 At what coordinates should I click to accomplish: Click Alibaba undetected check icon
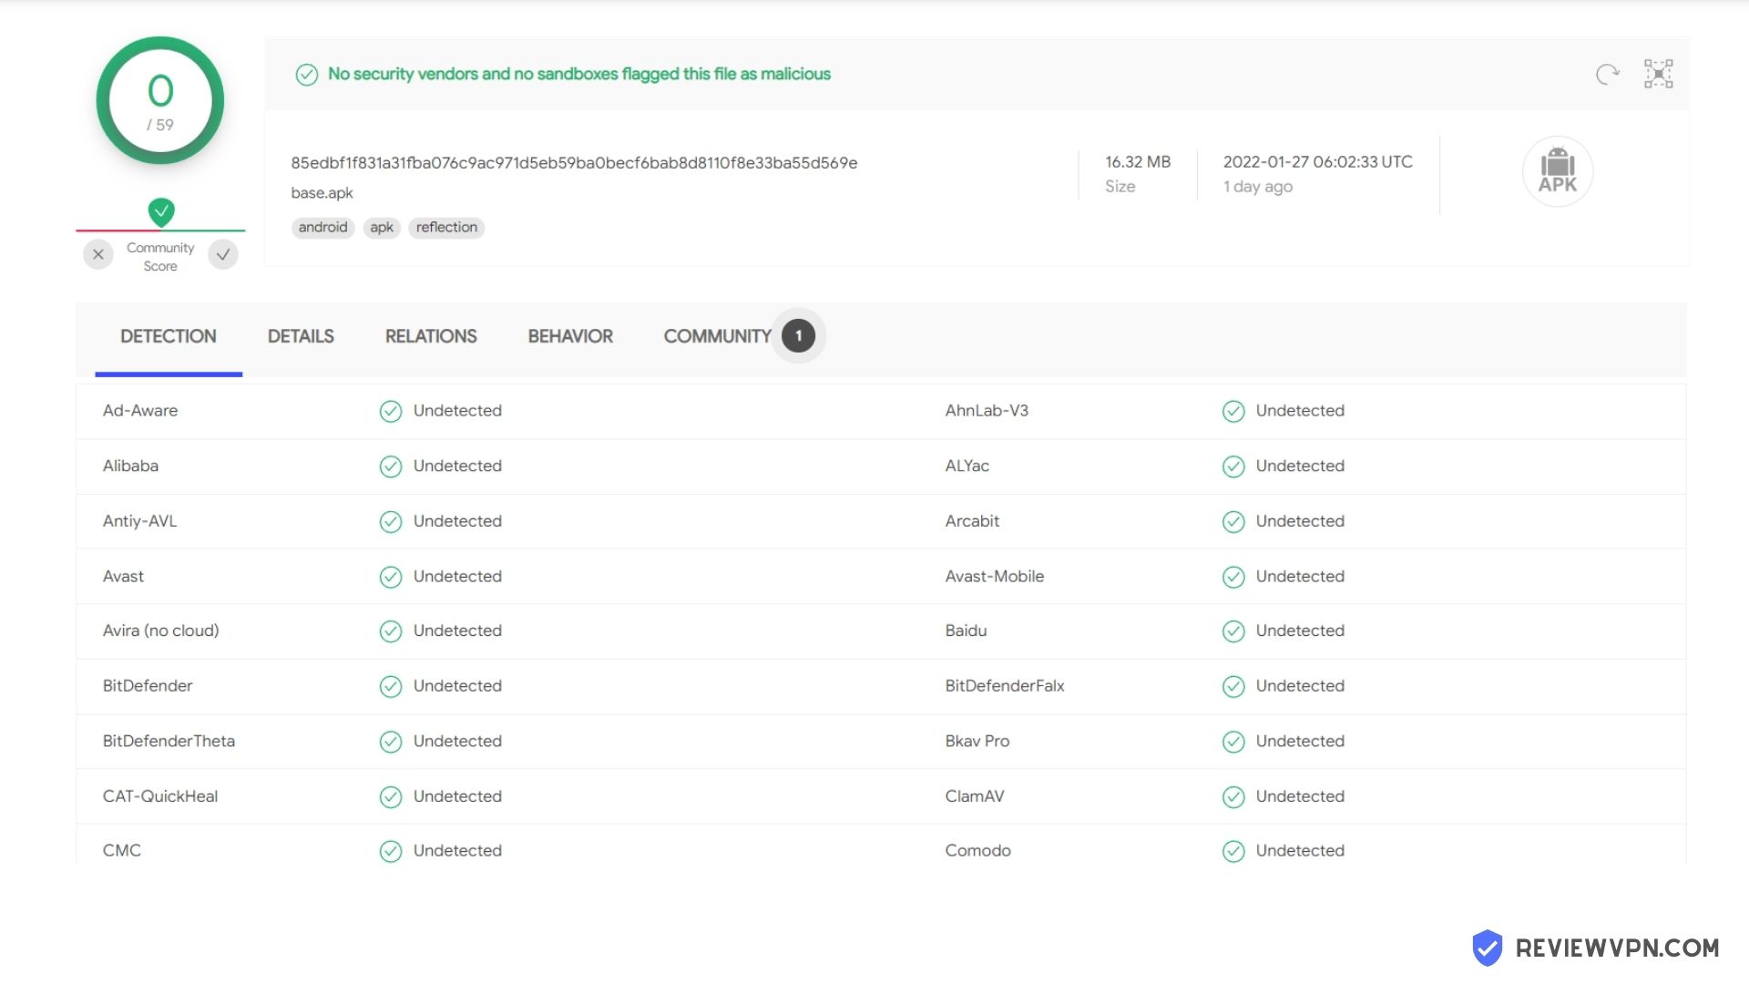(x=391, y=466)
